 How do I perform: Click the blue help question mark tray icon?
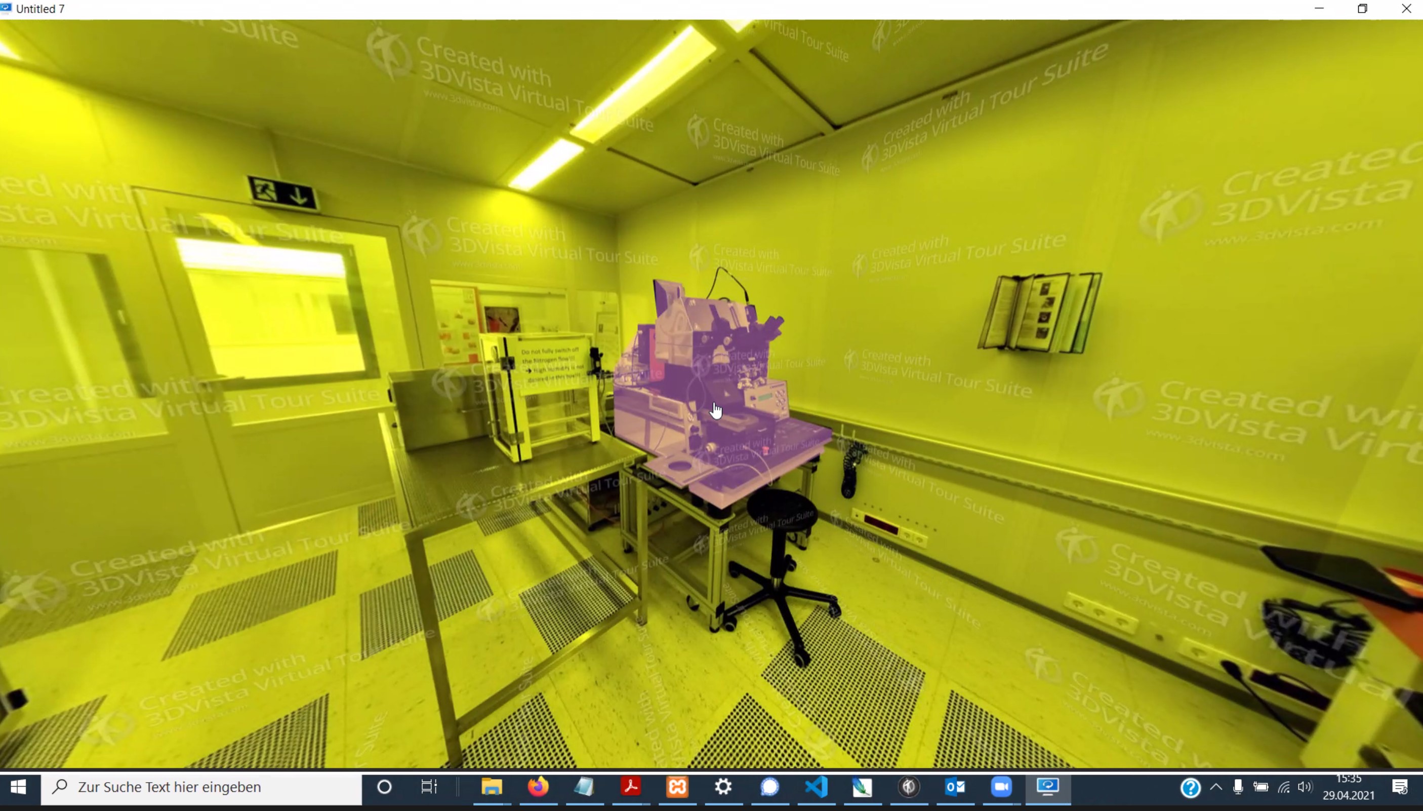click(x=1190, y=788)
